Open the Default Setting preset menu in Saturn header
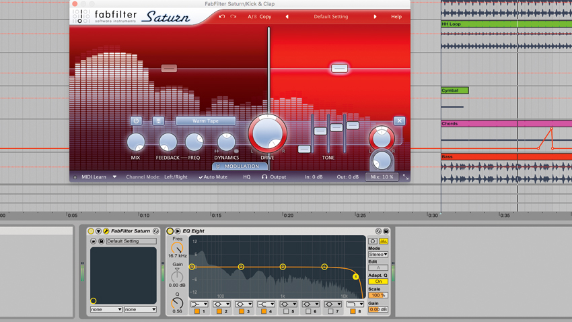This screenshot has width=572, height=322. [331, 16]
